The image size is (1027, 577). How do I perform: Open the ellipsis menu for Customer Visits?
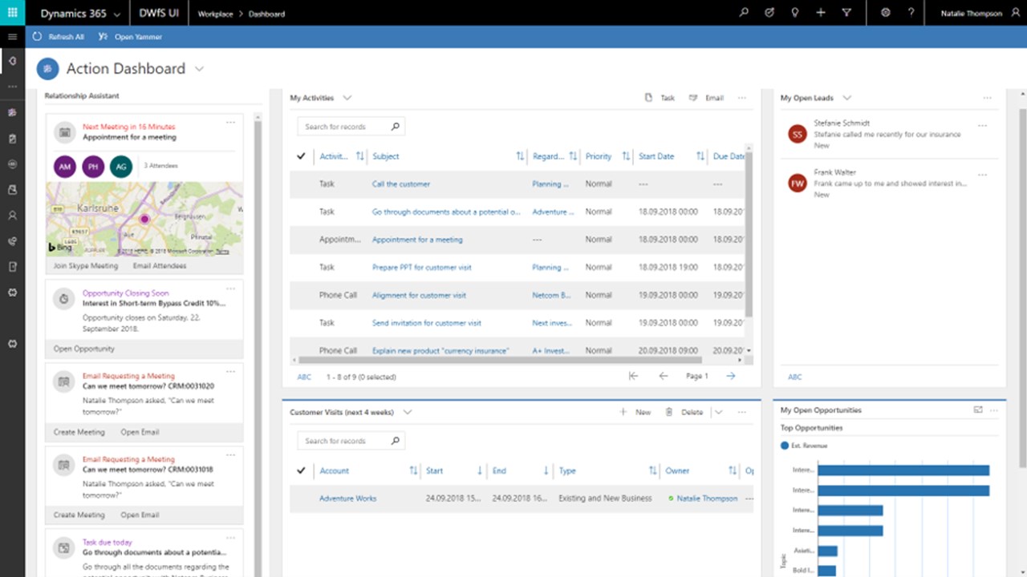(742, 412)
